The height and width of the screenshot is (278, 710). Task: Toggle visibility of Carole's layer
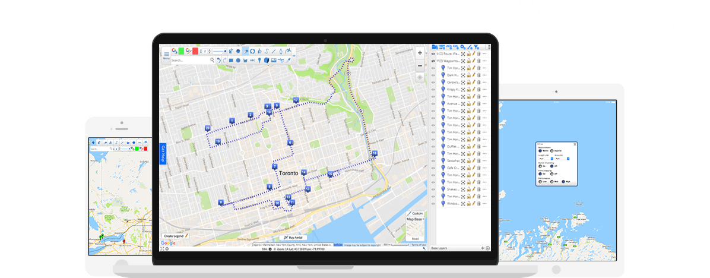coord(433,83)
